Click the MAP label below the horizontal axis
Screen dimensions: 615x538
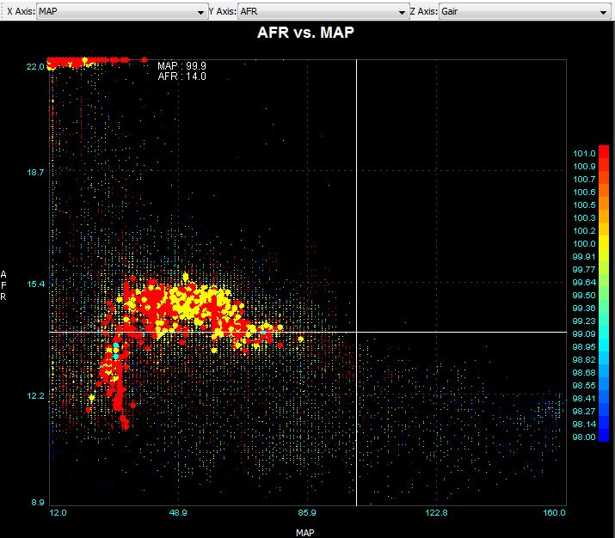click(x=305, y=533)
